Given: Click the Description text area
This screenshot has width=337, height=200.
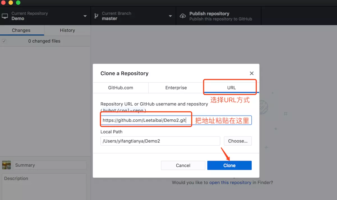Looking at the screenshot, I should coord(44,187).
